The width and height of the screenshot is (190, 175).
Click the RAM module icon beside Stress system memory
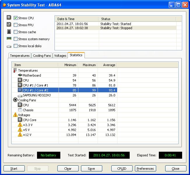[x=9, y=38]
